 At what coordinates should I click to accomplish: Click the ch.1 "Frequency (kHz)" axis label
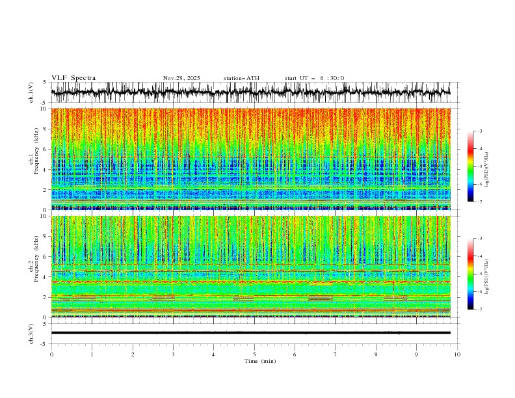pyautogui.click(x=36, y=151)
